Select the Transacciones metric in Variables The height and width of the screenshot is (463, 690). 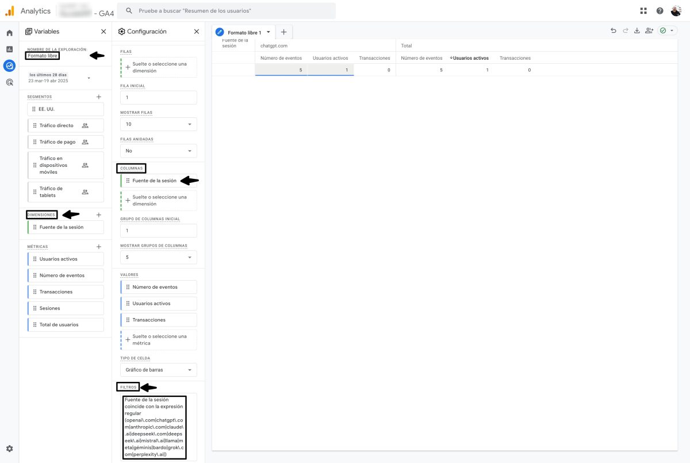coord(66,292)
